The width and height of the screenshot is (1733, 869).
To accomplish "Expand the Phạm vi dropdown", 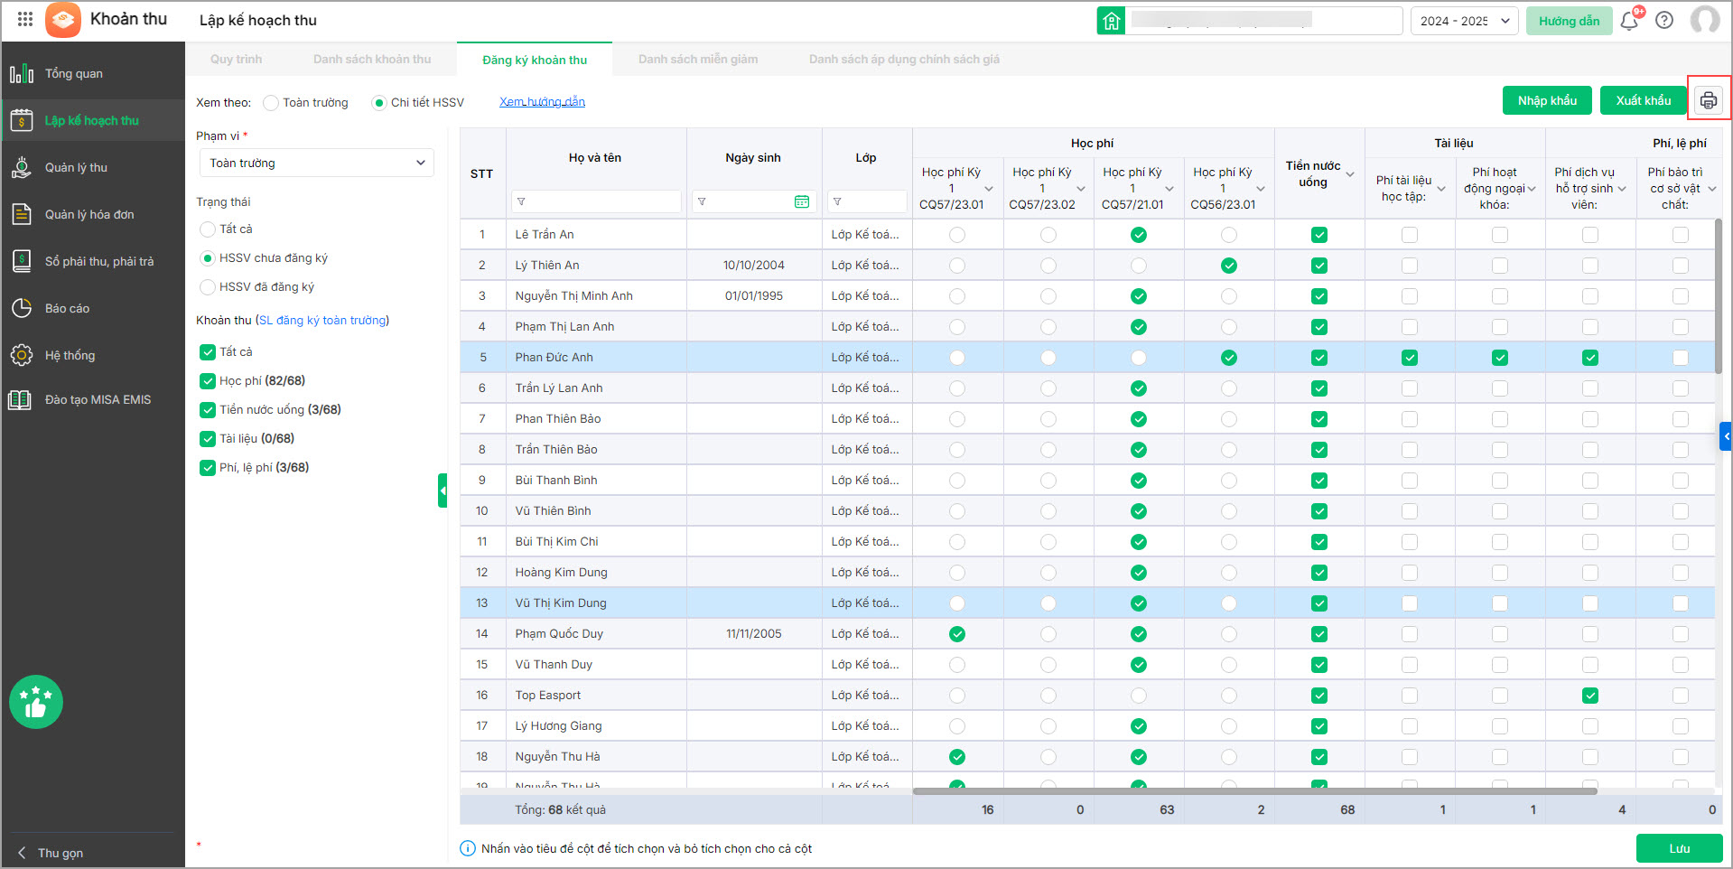I will click(316, 163).
